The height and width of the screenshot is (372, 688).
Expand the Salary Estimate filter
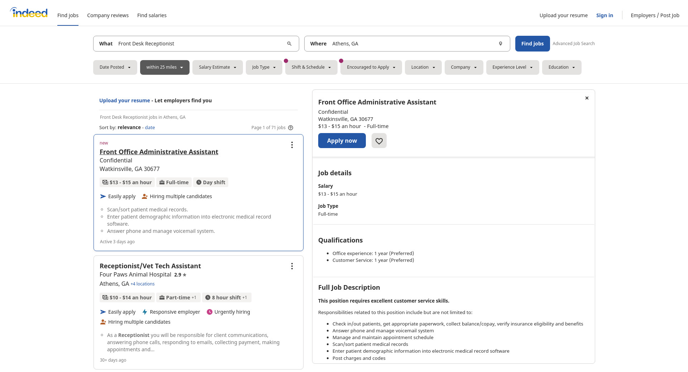(x=218, y=67)
